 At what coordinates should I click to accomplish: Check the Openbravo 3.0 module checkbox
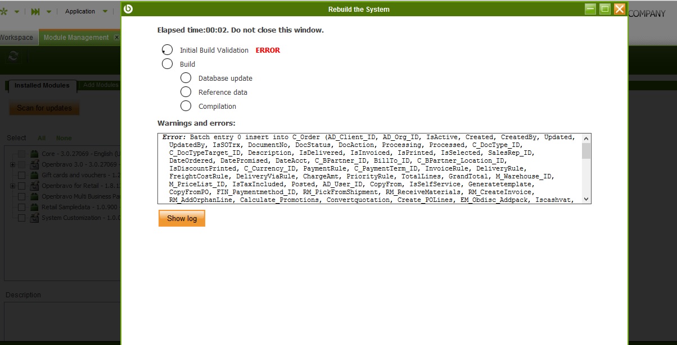tap(22, 164)
